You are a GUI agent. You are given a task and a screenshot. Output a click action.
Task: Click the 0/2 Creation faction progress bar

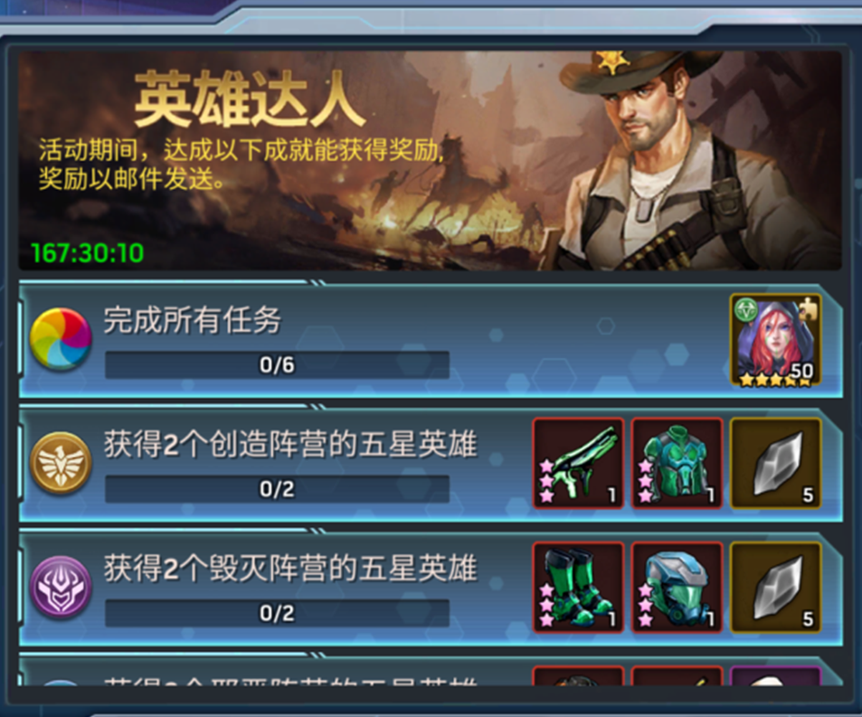click(x=277, y=489)
